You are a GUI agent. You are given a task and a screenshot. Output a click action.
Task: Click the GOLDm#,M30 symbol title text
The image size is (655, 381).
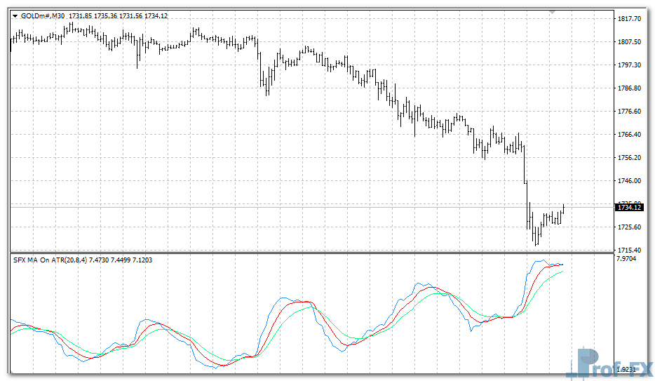coord(43,16)
